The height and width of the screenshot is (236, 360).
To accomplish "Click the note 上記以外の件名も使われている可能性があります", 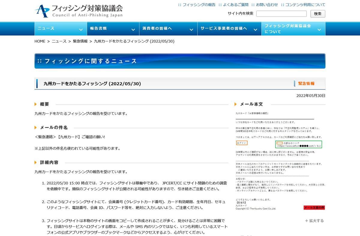I will tap(77, 148).
